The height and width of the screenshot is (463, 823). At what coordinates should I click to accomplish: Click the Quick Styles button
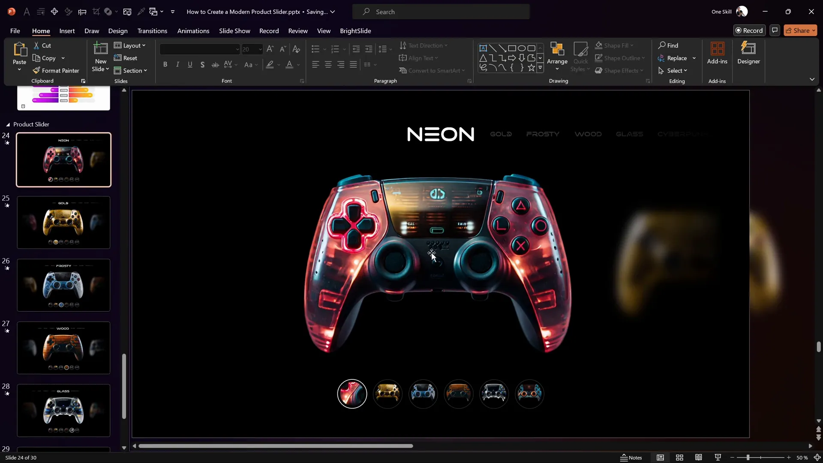581,56
